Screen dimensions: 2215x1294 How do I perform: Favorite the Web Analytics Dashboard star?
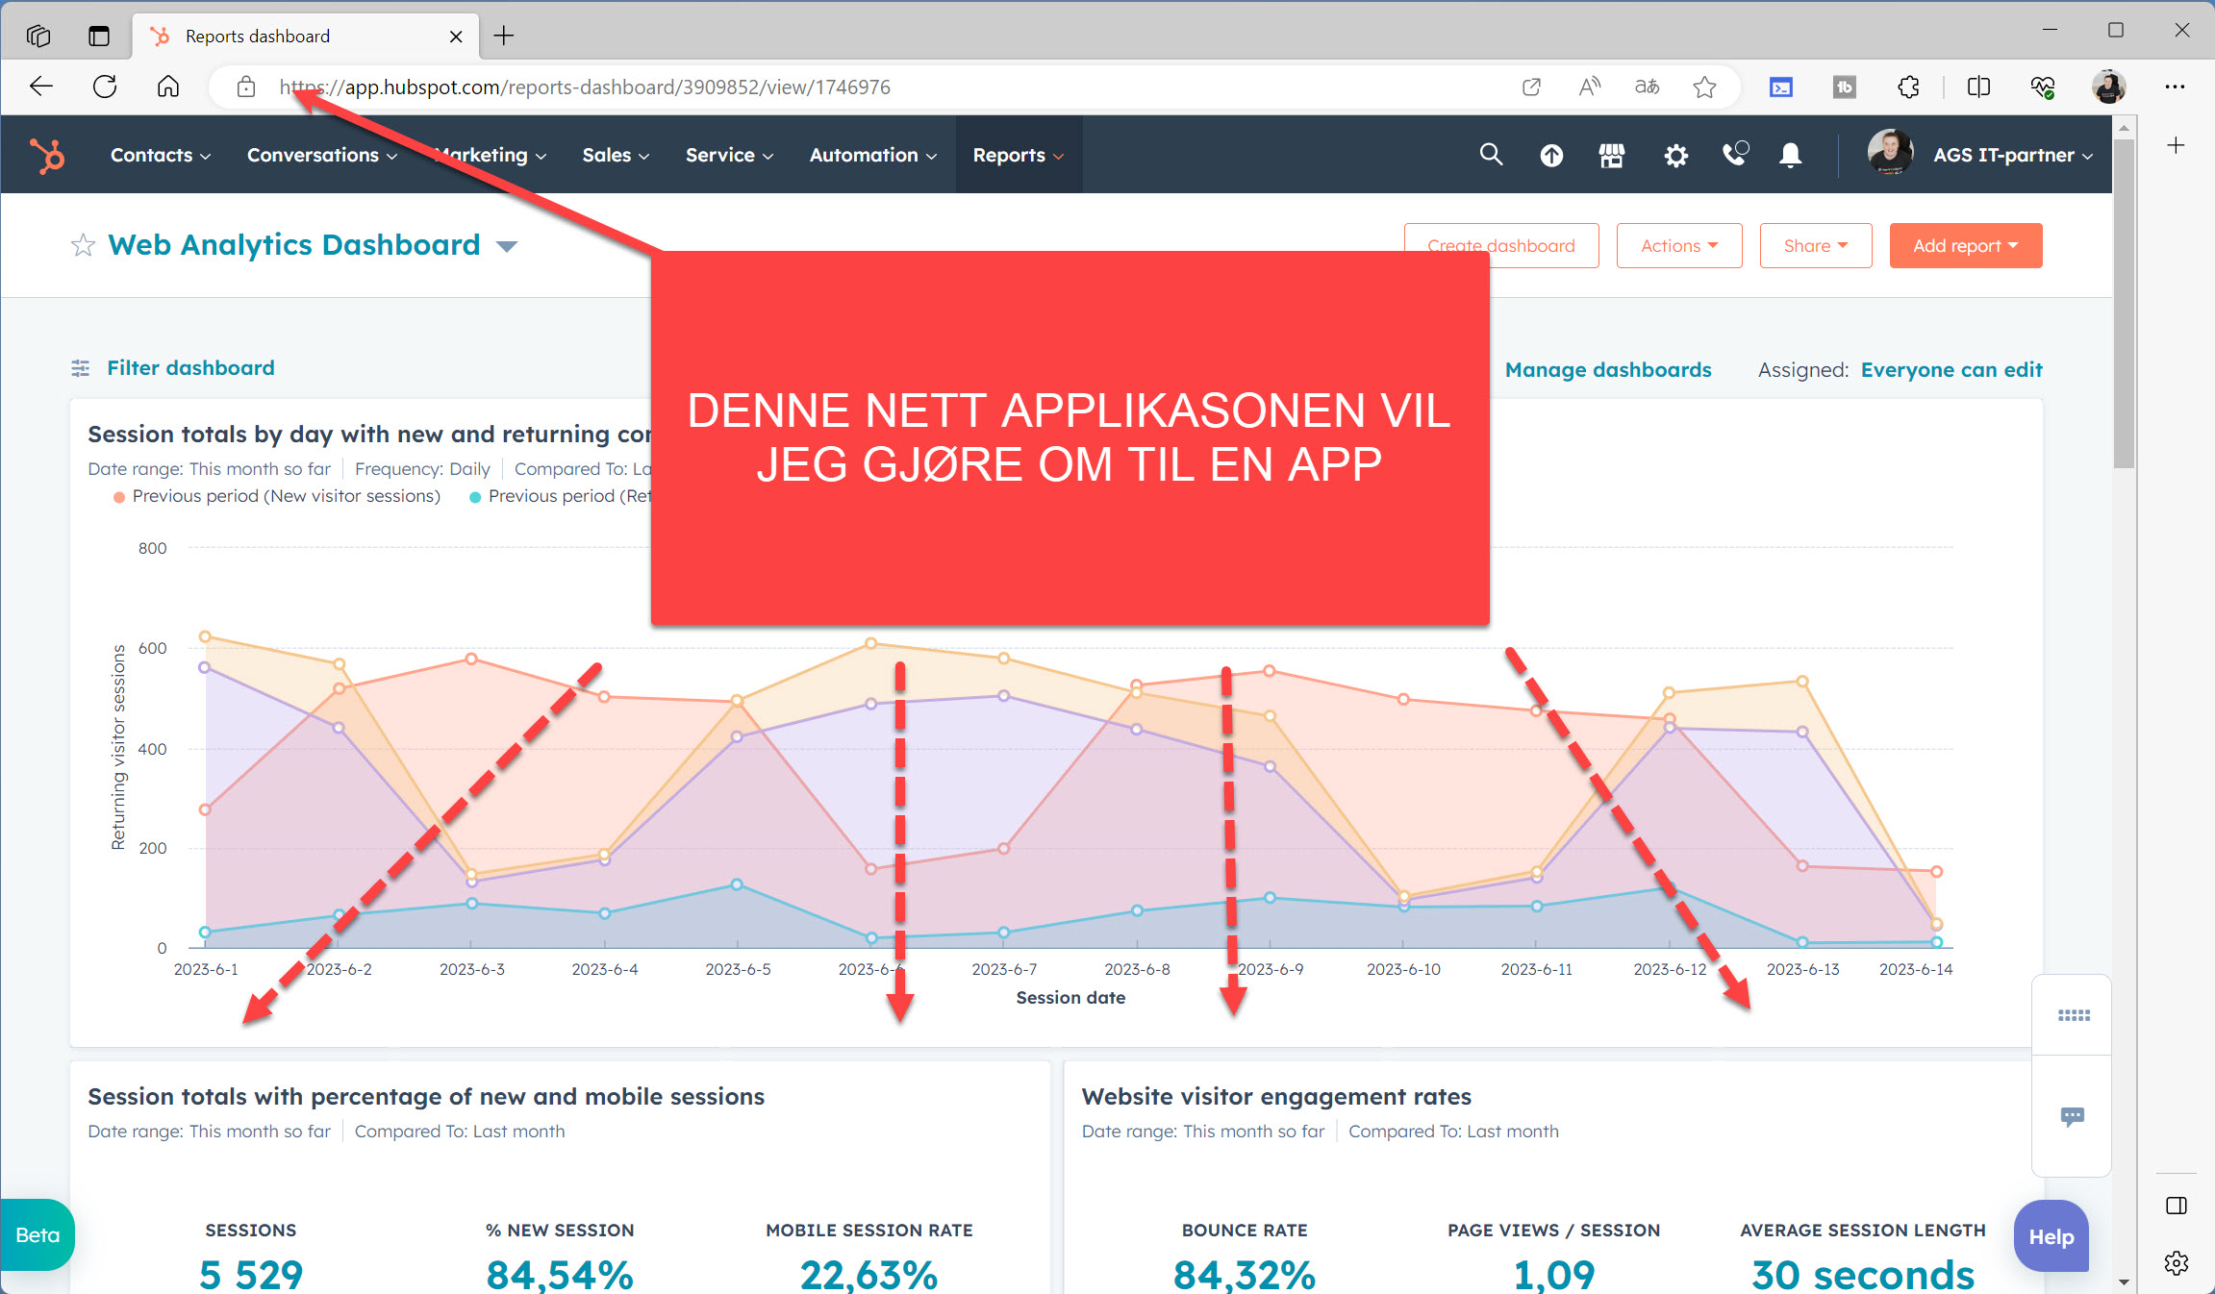coord(84,244)
